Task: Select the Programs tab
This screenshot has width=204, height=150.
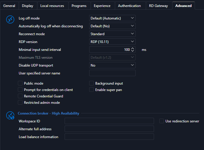Action: (79, 6)
